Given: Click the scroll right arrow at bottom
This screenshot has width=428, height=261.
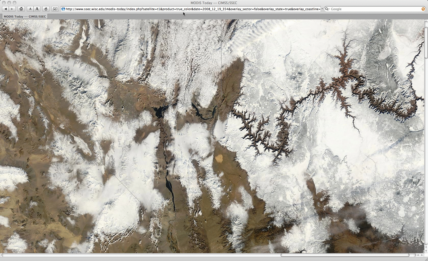Looking at the screenshot, I should click(422, 255).
